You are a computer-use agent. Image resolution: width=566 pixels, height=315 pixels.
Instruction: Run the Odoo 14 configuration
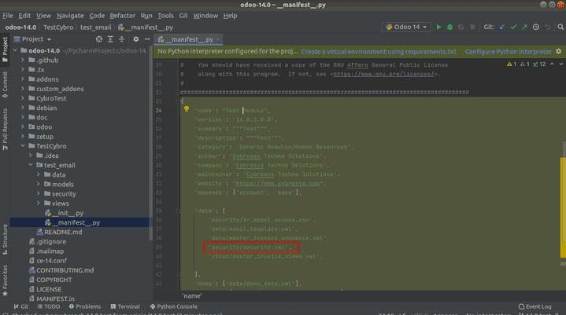click(438, 27)
